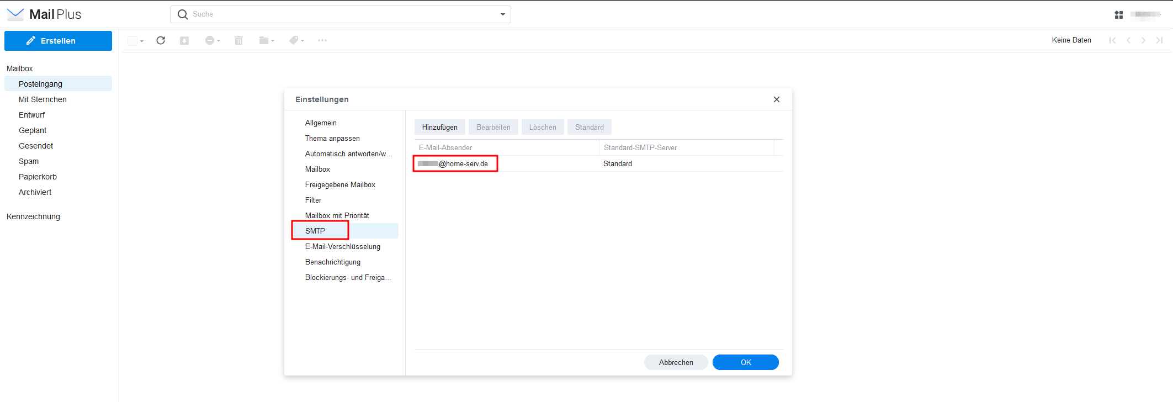Open the move-to-folder dropdown
This screenshot has height=402, width=1173.
(267, 40)
